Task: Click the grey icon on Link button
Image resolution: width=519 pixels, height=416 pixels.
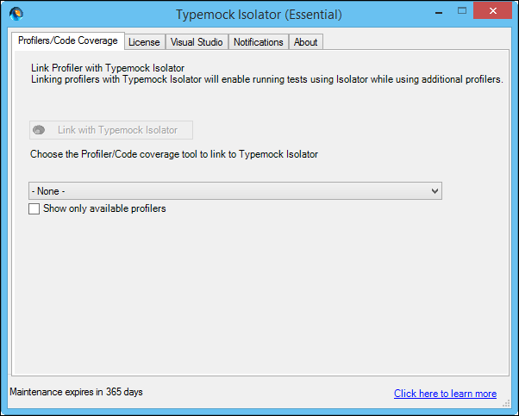Action: coord(39,130)
